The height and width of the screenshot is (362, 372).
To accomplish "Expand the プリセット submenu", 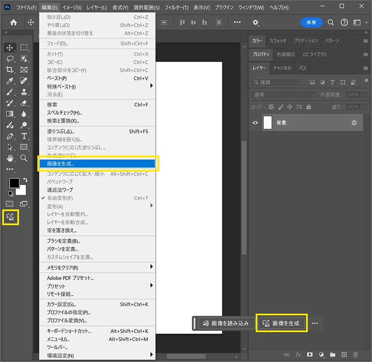I will tap(97, 286).
